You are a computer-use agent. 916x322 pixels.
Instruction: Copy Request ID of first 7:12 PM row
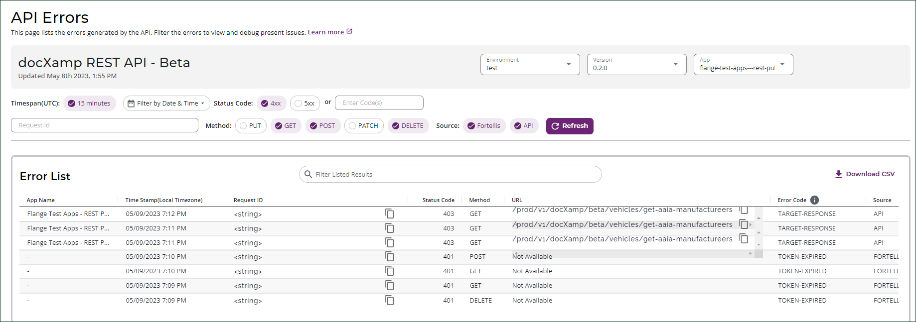(x=389, y=214)
